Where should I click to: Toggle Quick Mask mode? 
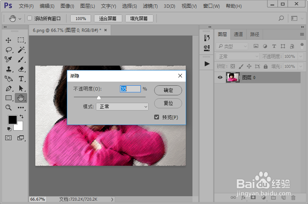(x=8, y=138)
